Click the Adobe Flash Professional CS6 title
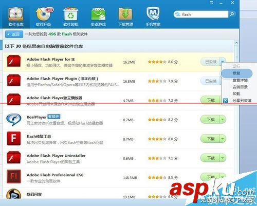The image size is (257, 206). point(55,175)
